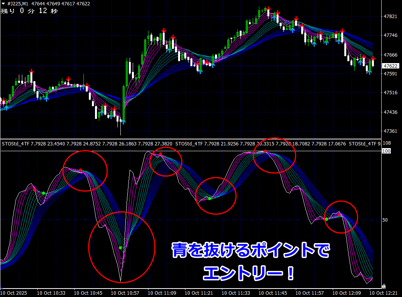The height and width of the screenshot is (297, 402).
Task: Click the 47821 label on price scale
Action: point(390,17)
